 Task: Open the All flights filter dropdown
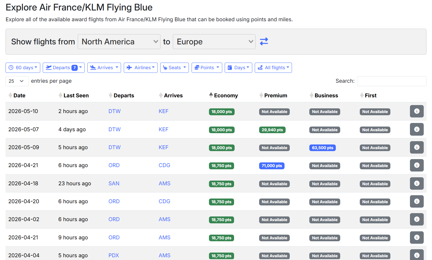click(273, 68)
